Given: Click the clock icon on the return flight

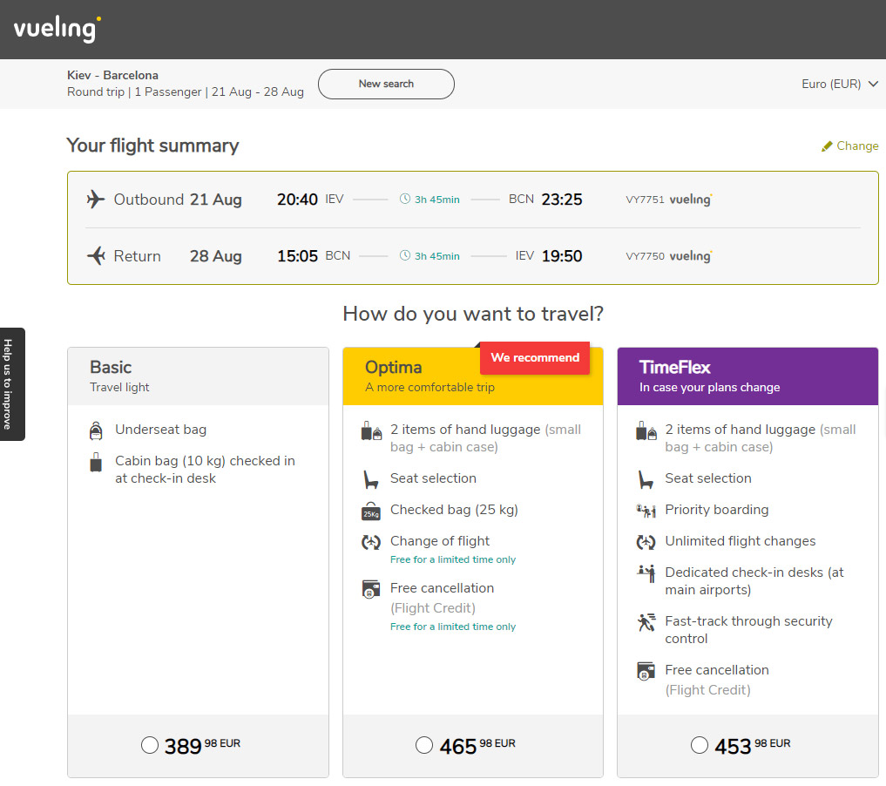Looking at the screenshot, I should tap(405, 255).
